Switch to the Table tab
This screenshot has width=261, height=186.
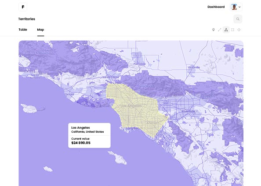point(23,30)
